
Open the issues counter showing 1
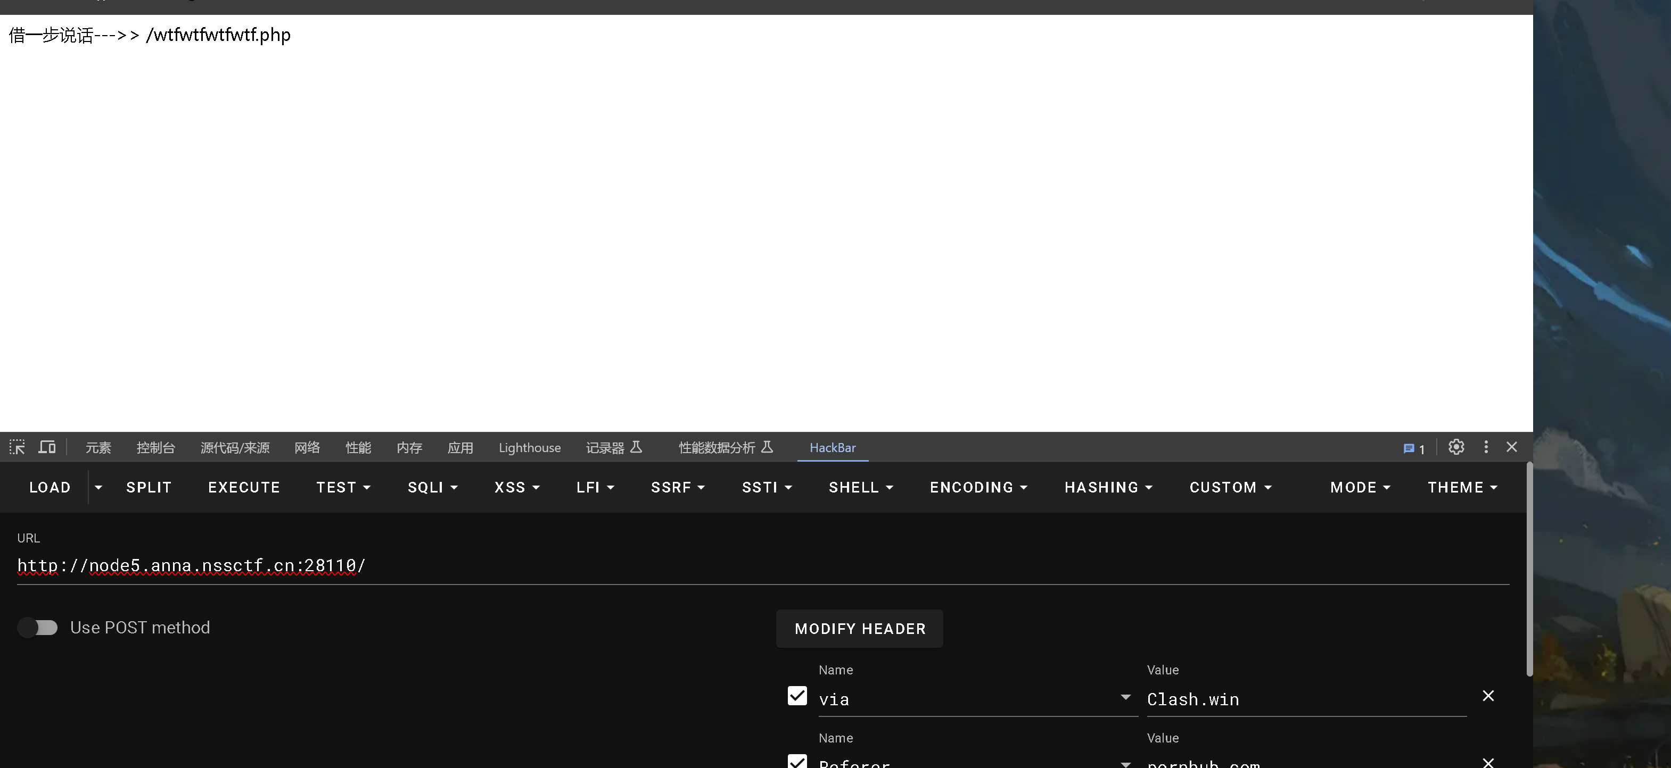[x=1414, y=448]
